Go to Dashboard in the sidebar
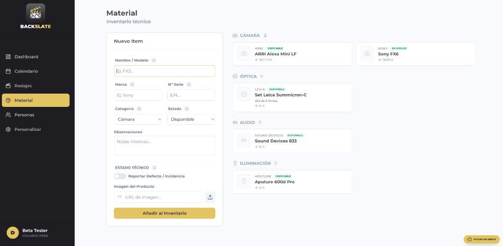This screenshot has width=503, height=246. pyautogui.click(x=27, y=57)
